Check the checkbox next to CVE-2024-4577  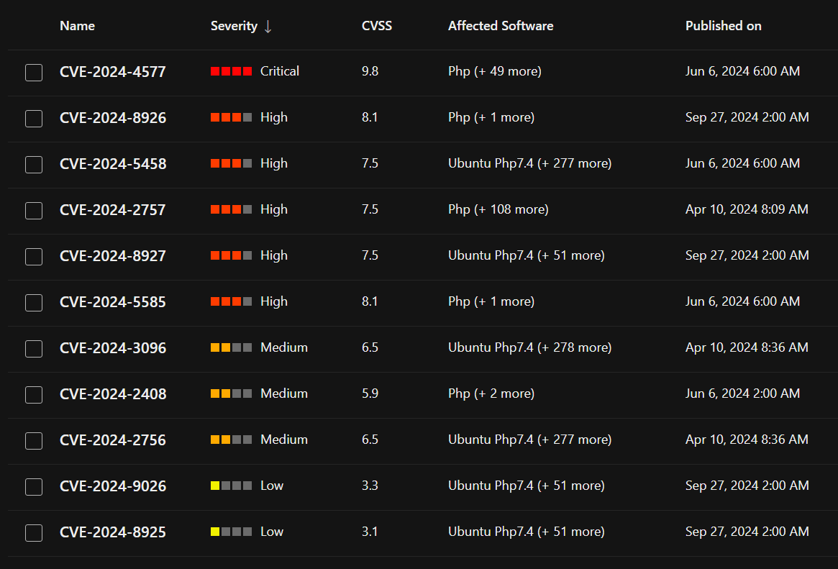click(33, 72)
